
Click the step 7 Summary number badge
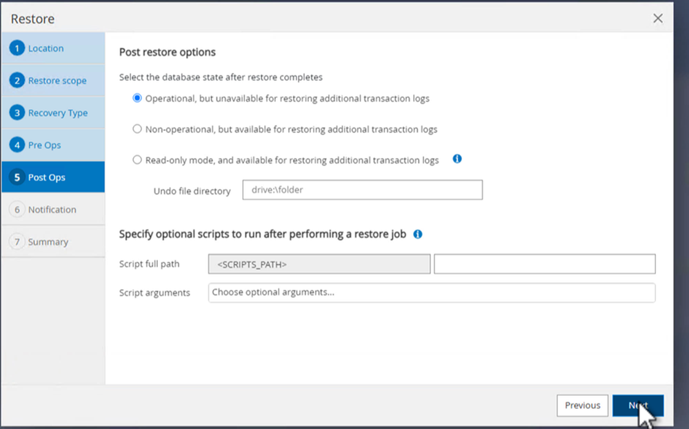(x=19, y=242)
